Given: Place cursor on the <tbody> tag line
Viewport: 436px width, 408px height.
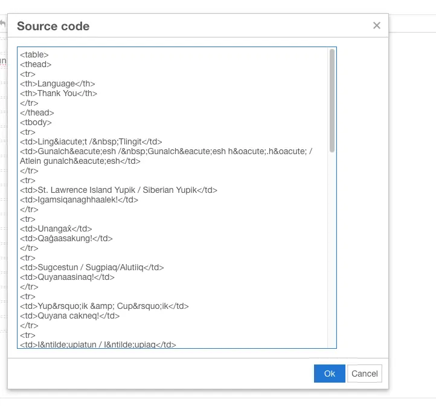Looking at the screenshot, I should (x=36, y=122).
